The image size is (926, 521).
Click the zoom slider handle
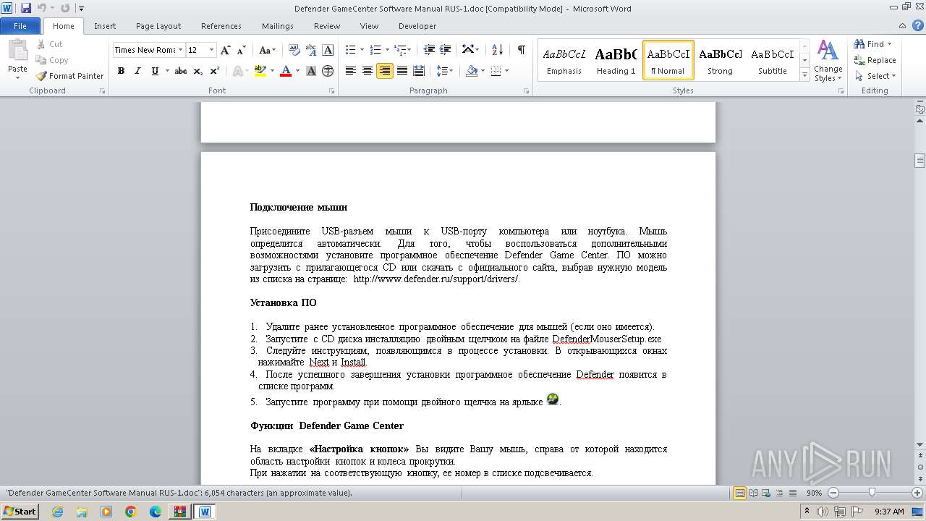(872, 493)
